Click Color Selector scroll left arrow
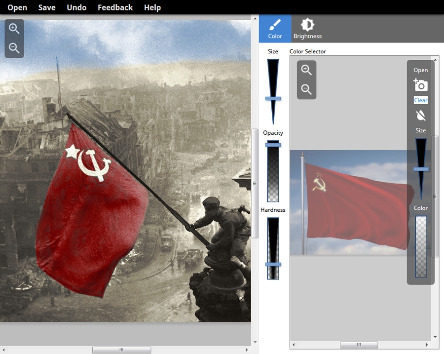The width and height of the screenshot is (444, 354). coord(294,345)
